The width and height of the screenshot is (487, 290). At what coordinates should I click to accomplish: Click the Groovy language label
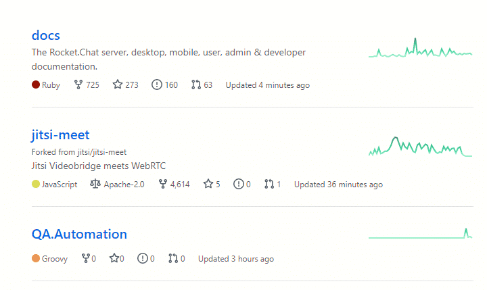click(x=55, y=259)
